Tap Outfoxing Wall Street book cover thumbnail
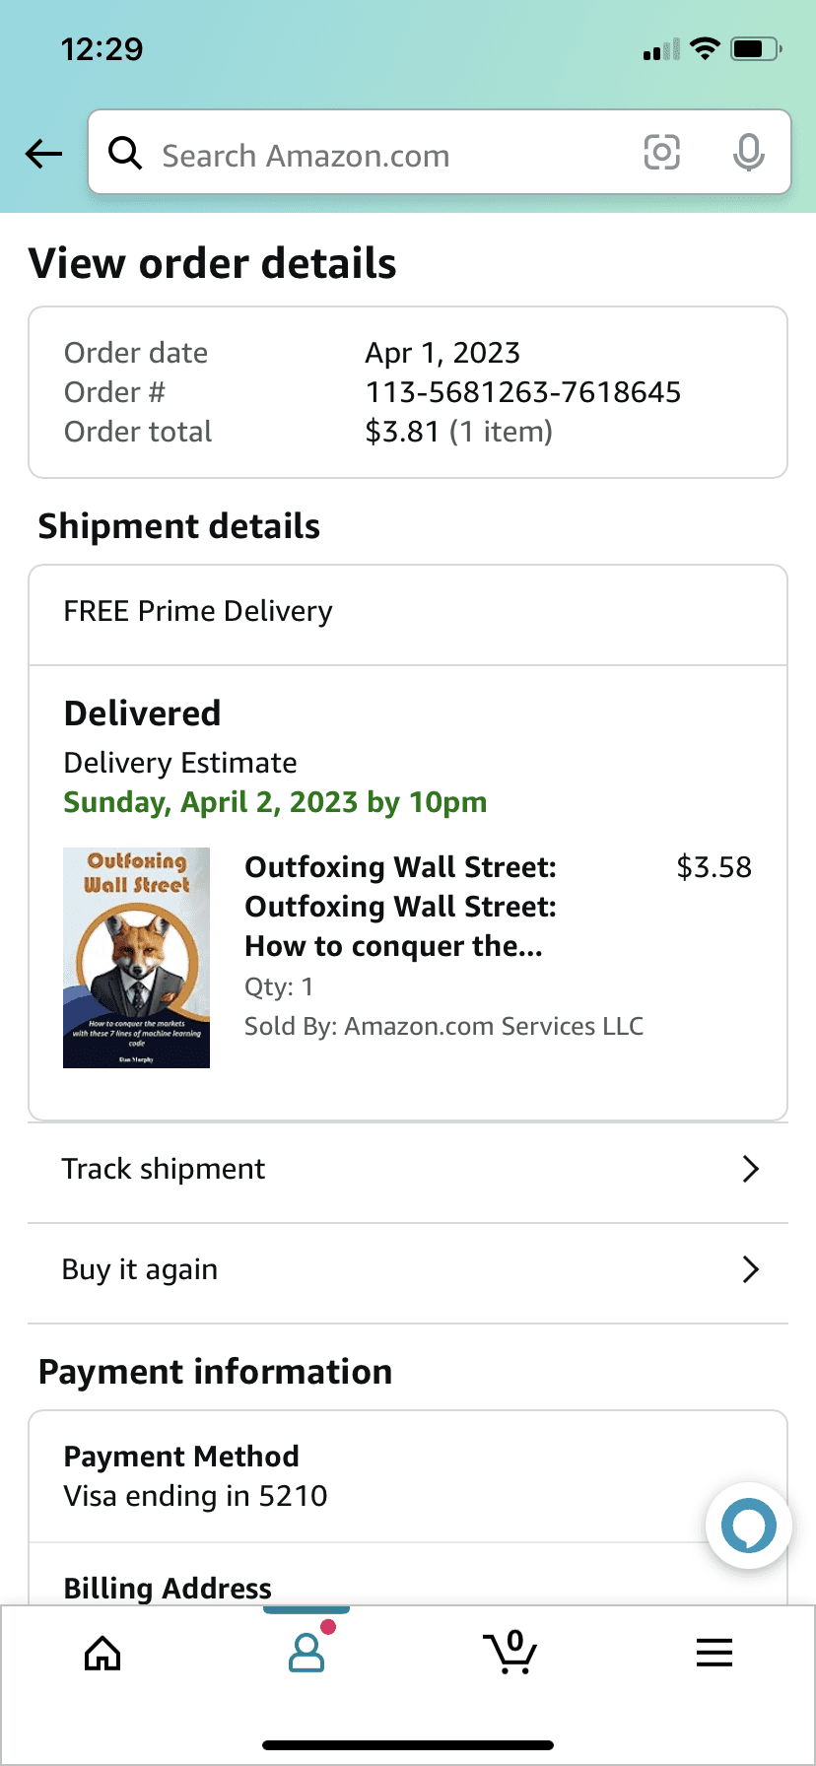This screenshot has height=1766, width=816. pyautogui.click(x=136, y=958)
